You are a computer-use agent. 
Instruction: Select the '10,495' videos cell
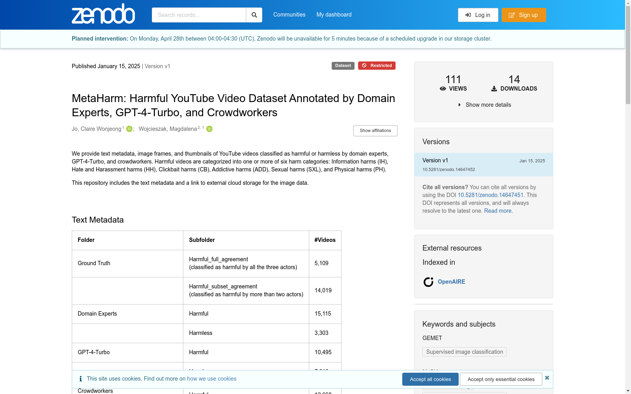[x=325, y=353]
